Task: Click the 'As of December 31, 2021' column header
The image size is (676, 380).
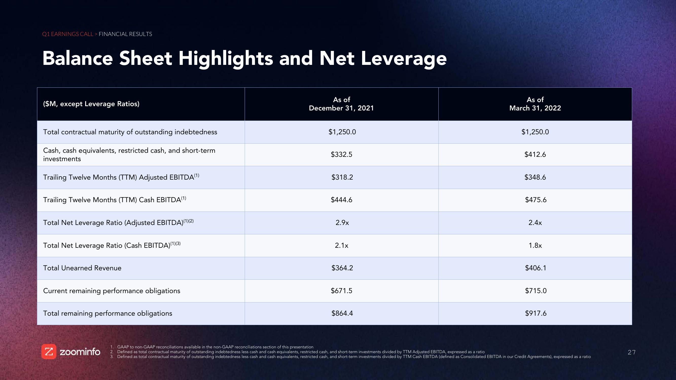Action: (341, 104)
